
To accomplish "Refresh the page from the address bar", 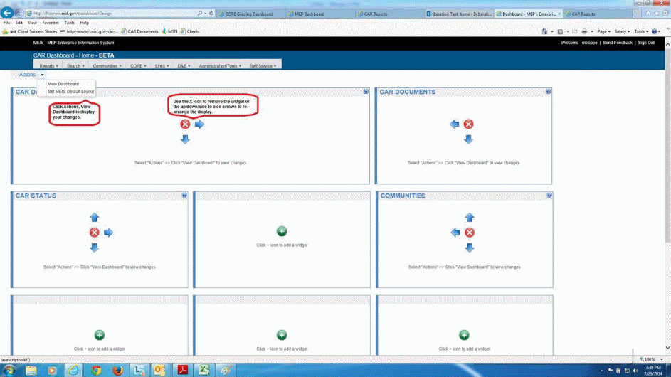I will pyautogui.click(x=211, y=14).
